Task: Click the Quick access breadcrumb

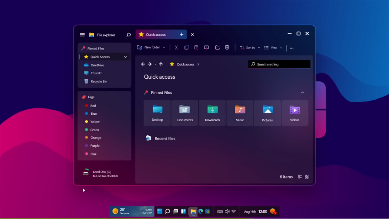Action: click(185, 64)
